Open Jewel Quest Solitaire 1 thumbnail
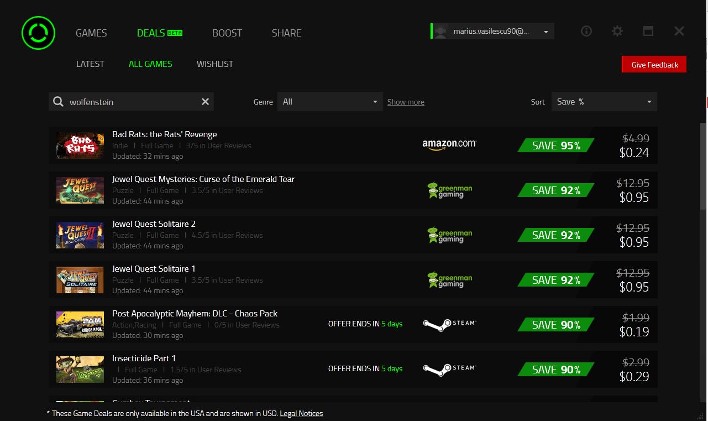708x421 pixels. point(80,279)
